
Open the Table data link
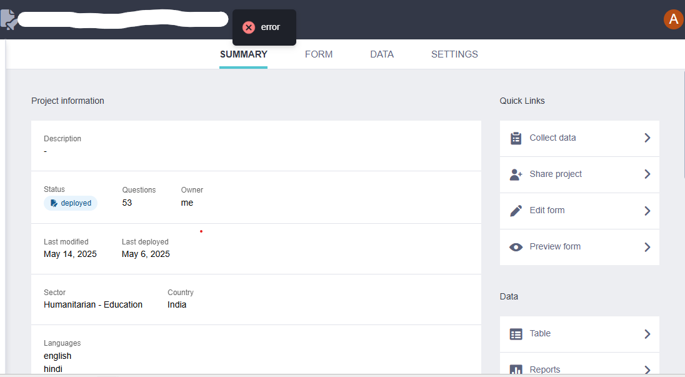point(579,334)
